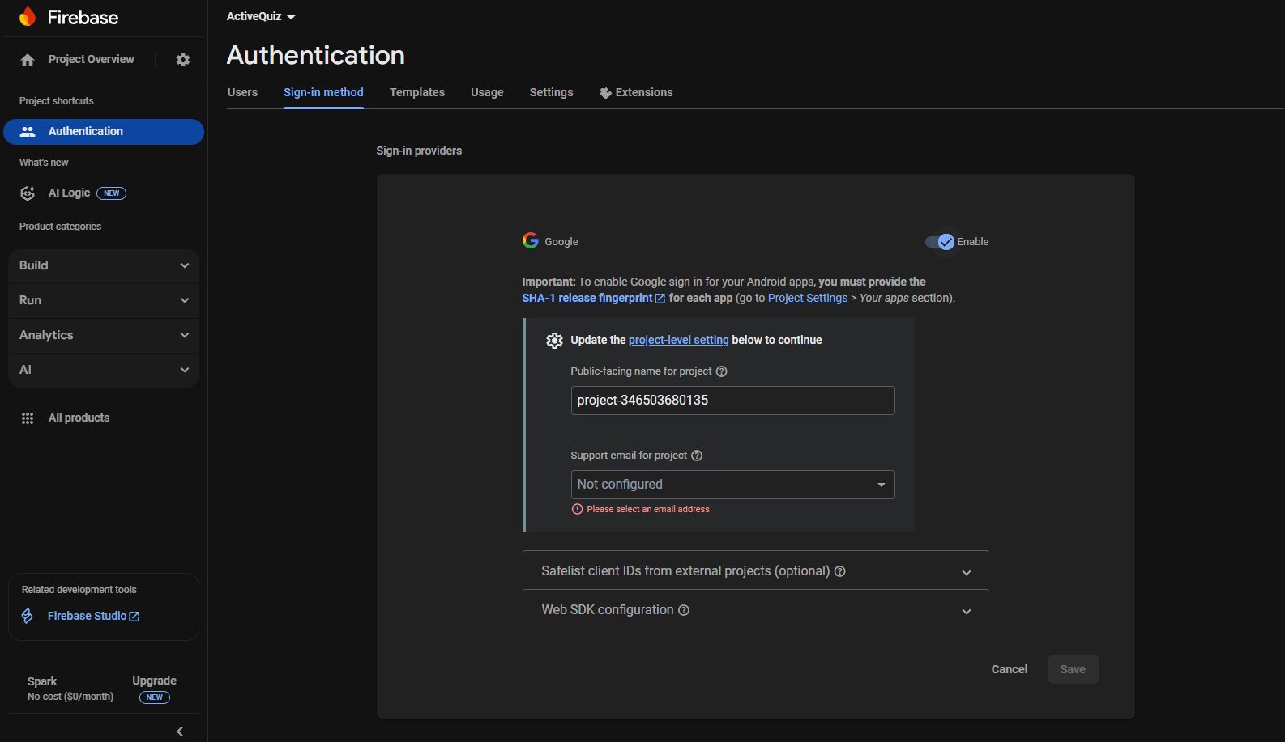The width and height of the screenshot is (1285, 742).
Task: Expand the Analytics category
Action: click(104, 335)
